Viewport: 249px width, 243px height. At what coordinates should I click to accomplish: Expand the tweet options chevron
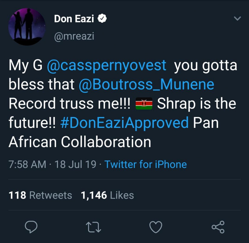coord(238,19)
